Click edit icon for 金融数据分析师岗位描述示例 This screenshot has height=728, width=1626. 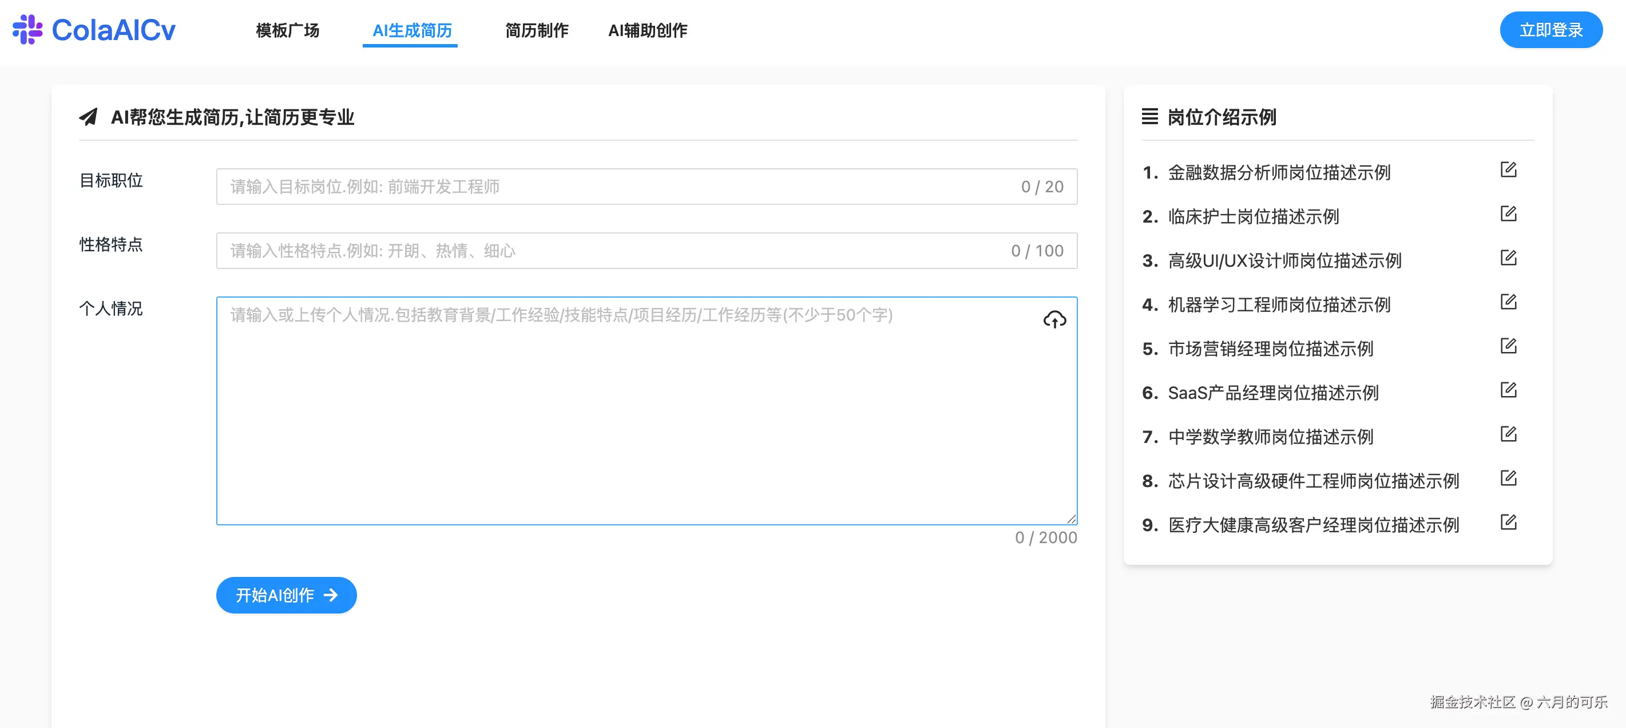[x=1508, y=170]
